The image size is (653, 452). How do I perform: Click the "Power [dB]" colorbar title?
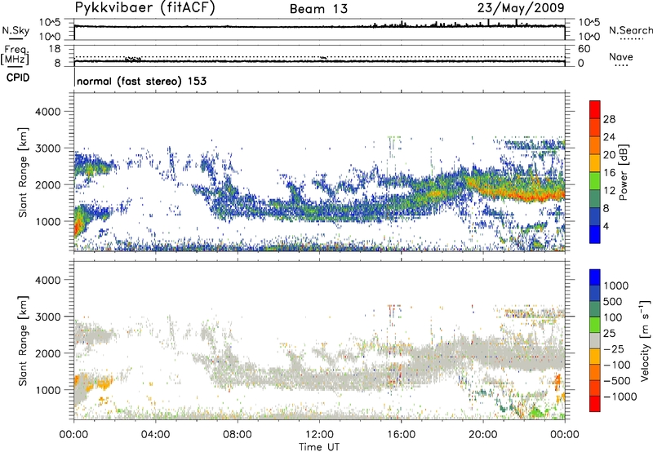point(623,172)
